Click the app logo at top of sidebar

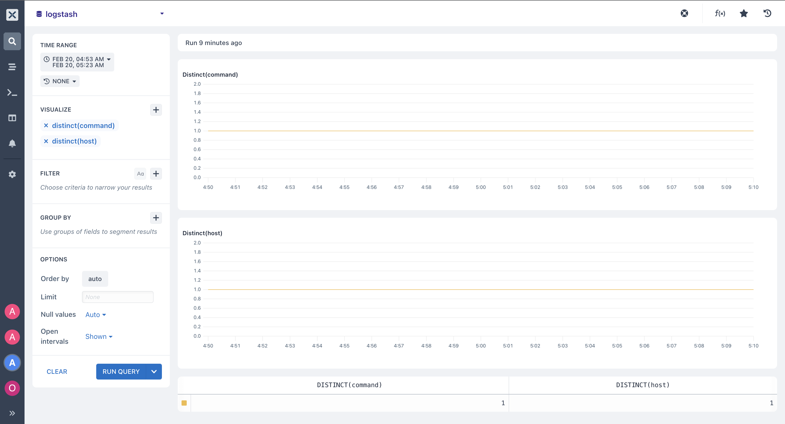pyautogui.click(x=12, y=14)
